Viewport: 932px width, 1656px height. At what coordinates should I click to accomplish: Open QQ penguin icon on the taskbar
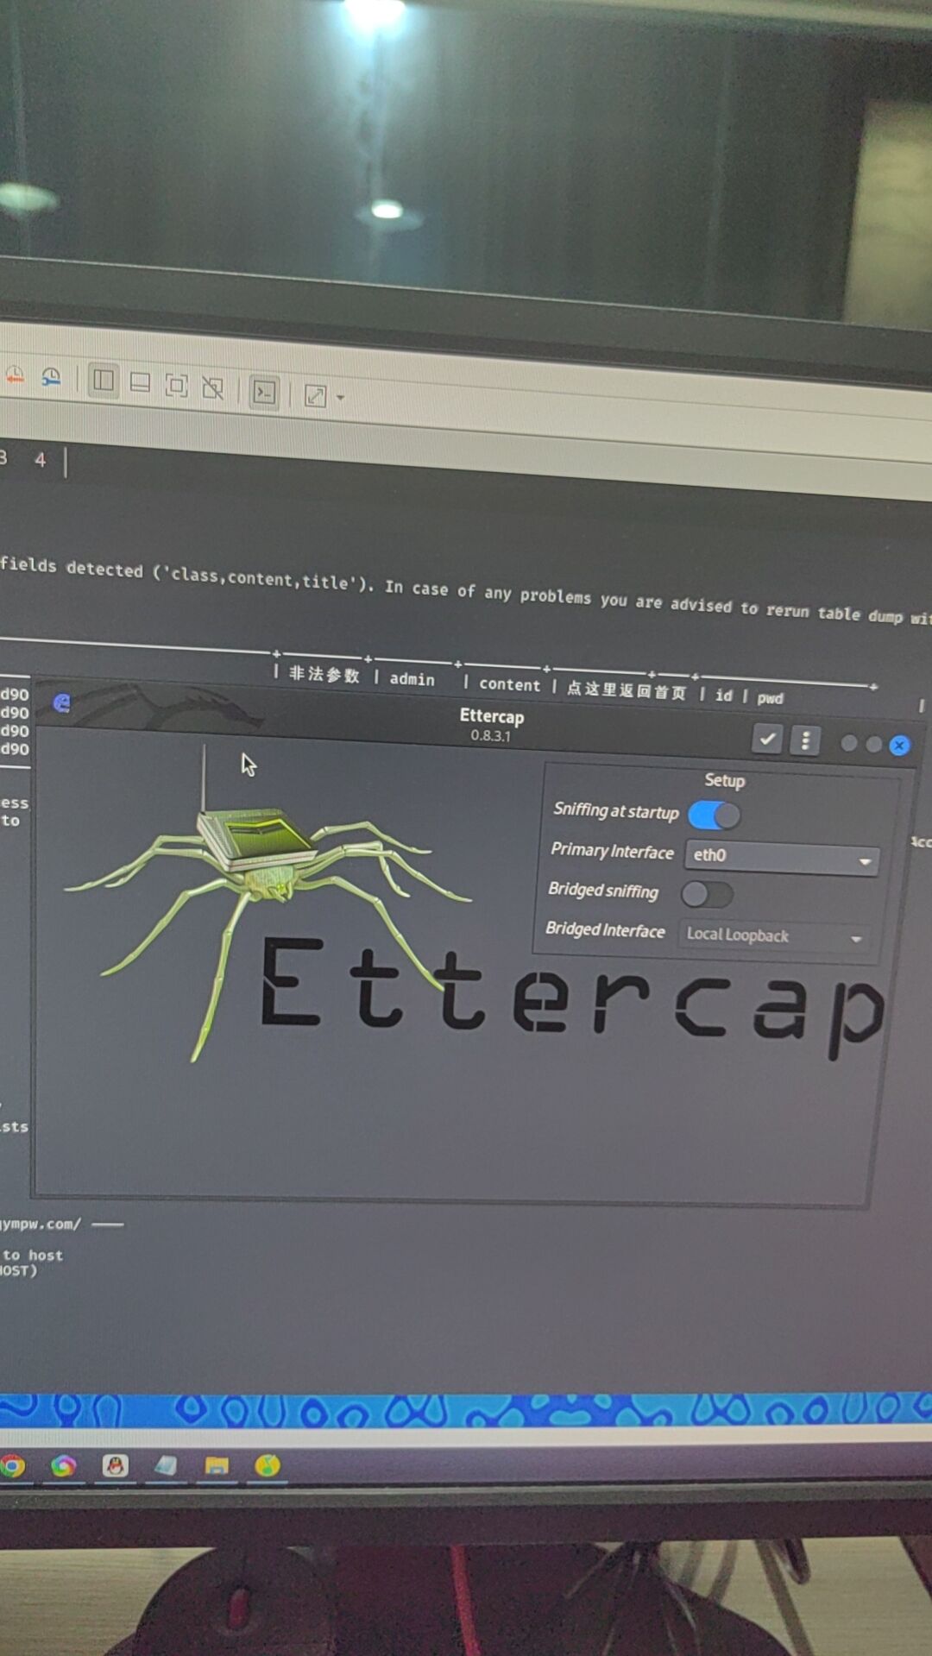115,1465
